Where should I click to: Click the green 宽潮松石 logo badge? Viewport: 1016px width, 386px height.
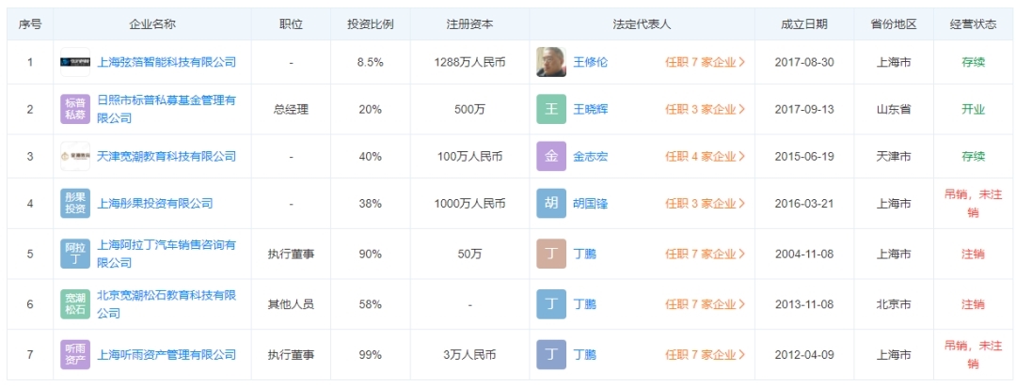(75, 304)
